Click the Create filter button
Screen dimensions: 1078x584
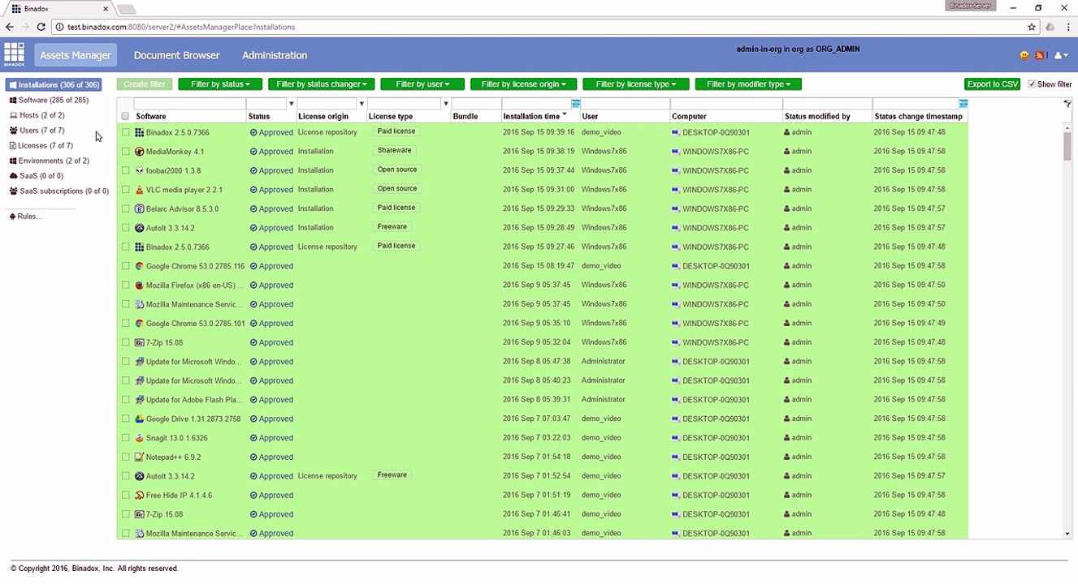click(x=145, y=84)
